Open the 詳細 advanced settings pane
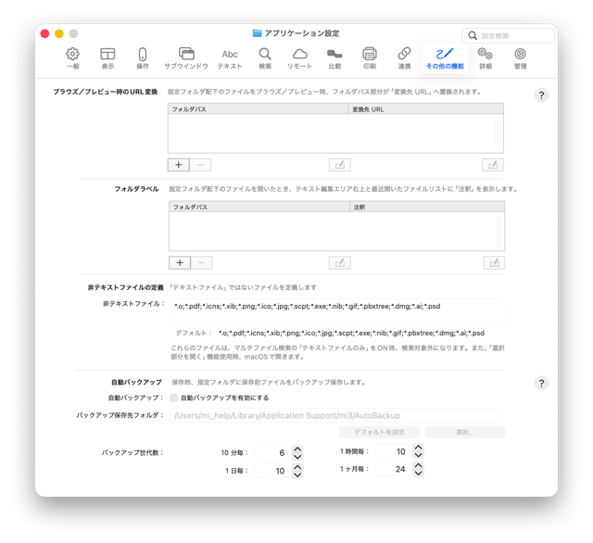Image resolution: width=593 pixels, height=543 pixels. coord(486,58)
